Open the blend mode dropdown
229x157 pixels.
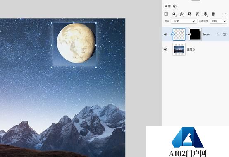pyautogui.click(x=184, y=21)
